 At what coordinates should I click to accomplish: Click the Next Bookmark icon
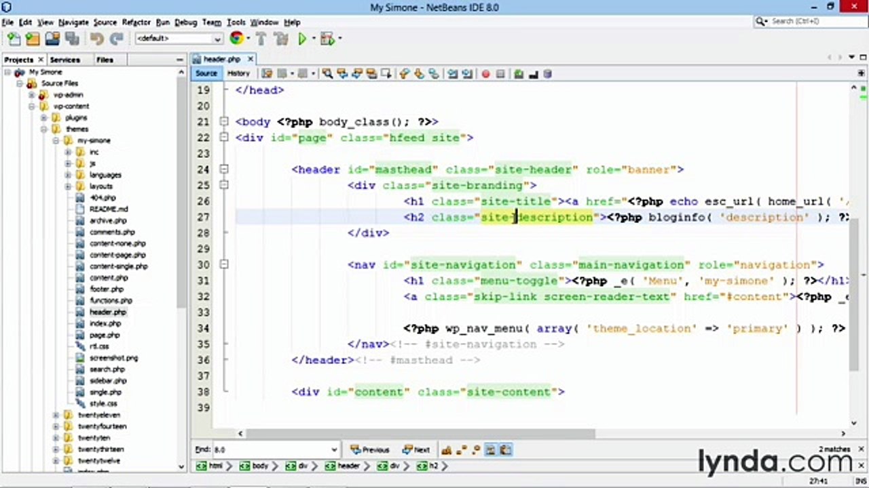coord(419,74)
